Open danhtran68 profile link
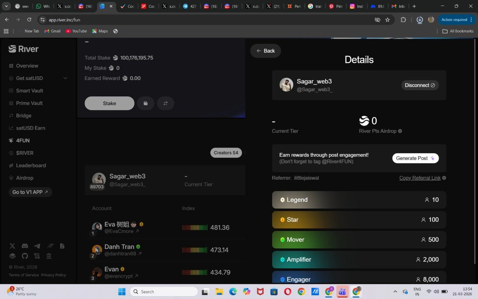Image resolution: width=478 pixels, height=299 pixels. click(x=123, y=254)
